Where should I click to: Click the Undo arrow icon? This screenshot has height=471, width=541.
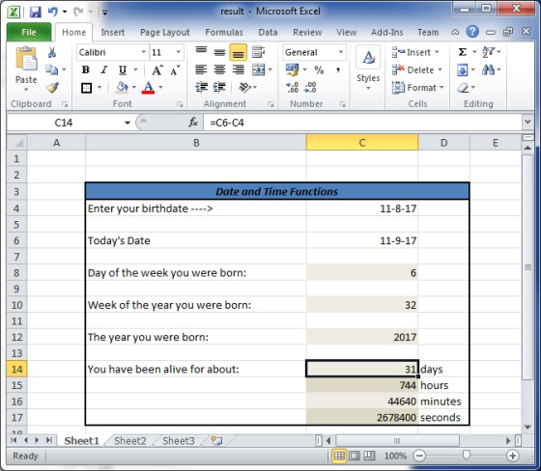pos(52,13)
